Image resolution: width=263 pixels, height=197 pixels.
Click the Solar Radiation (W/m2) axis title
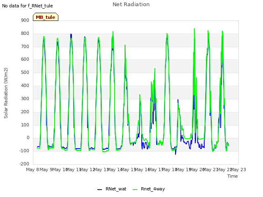point(6,93)
